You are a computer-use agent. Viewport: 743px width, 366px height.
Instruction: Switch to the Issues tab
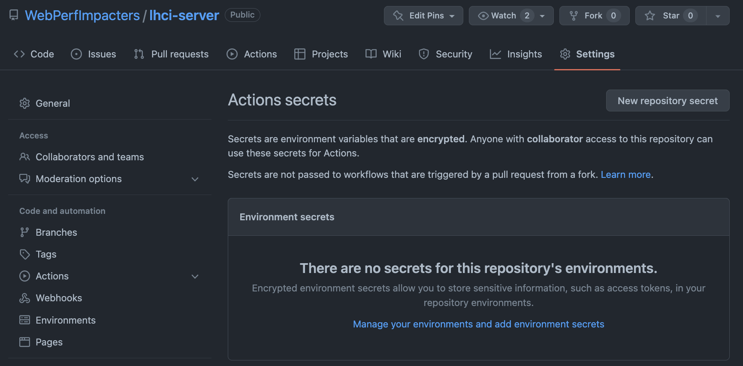tap(94, 54)
